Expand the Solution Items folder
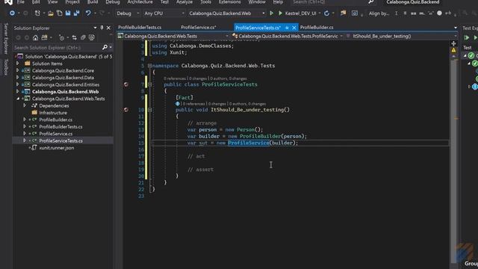Viewport: 478px width, 269px height. tap(18, 64)
